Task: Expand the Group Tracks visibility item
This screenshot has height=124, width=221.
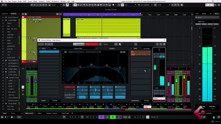Action: point(6,103)
